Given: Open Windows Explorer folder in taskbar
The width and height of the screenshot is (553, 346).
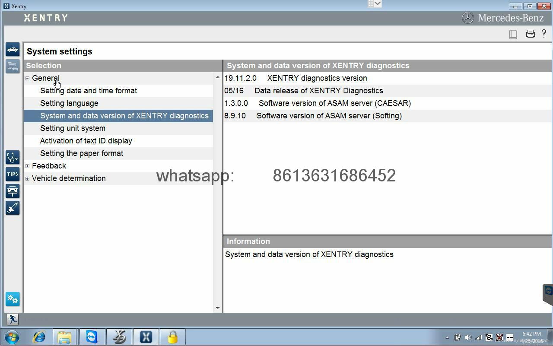Looking at the screenshot, I should point(64,337).
